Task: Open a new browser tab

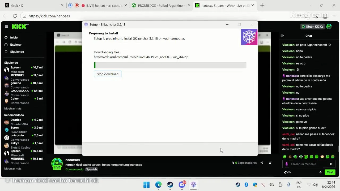Action: [262, 5]
